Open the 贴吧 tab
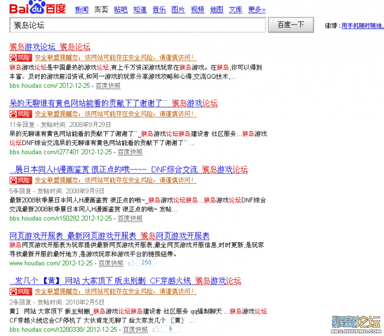This screenshot has height=336, width=384. pyautogui.click(x=121, y=10)
